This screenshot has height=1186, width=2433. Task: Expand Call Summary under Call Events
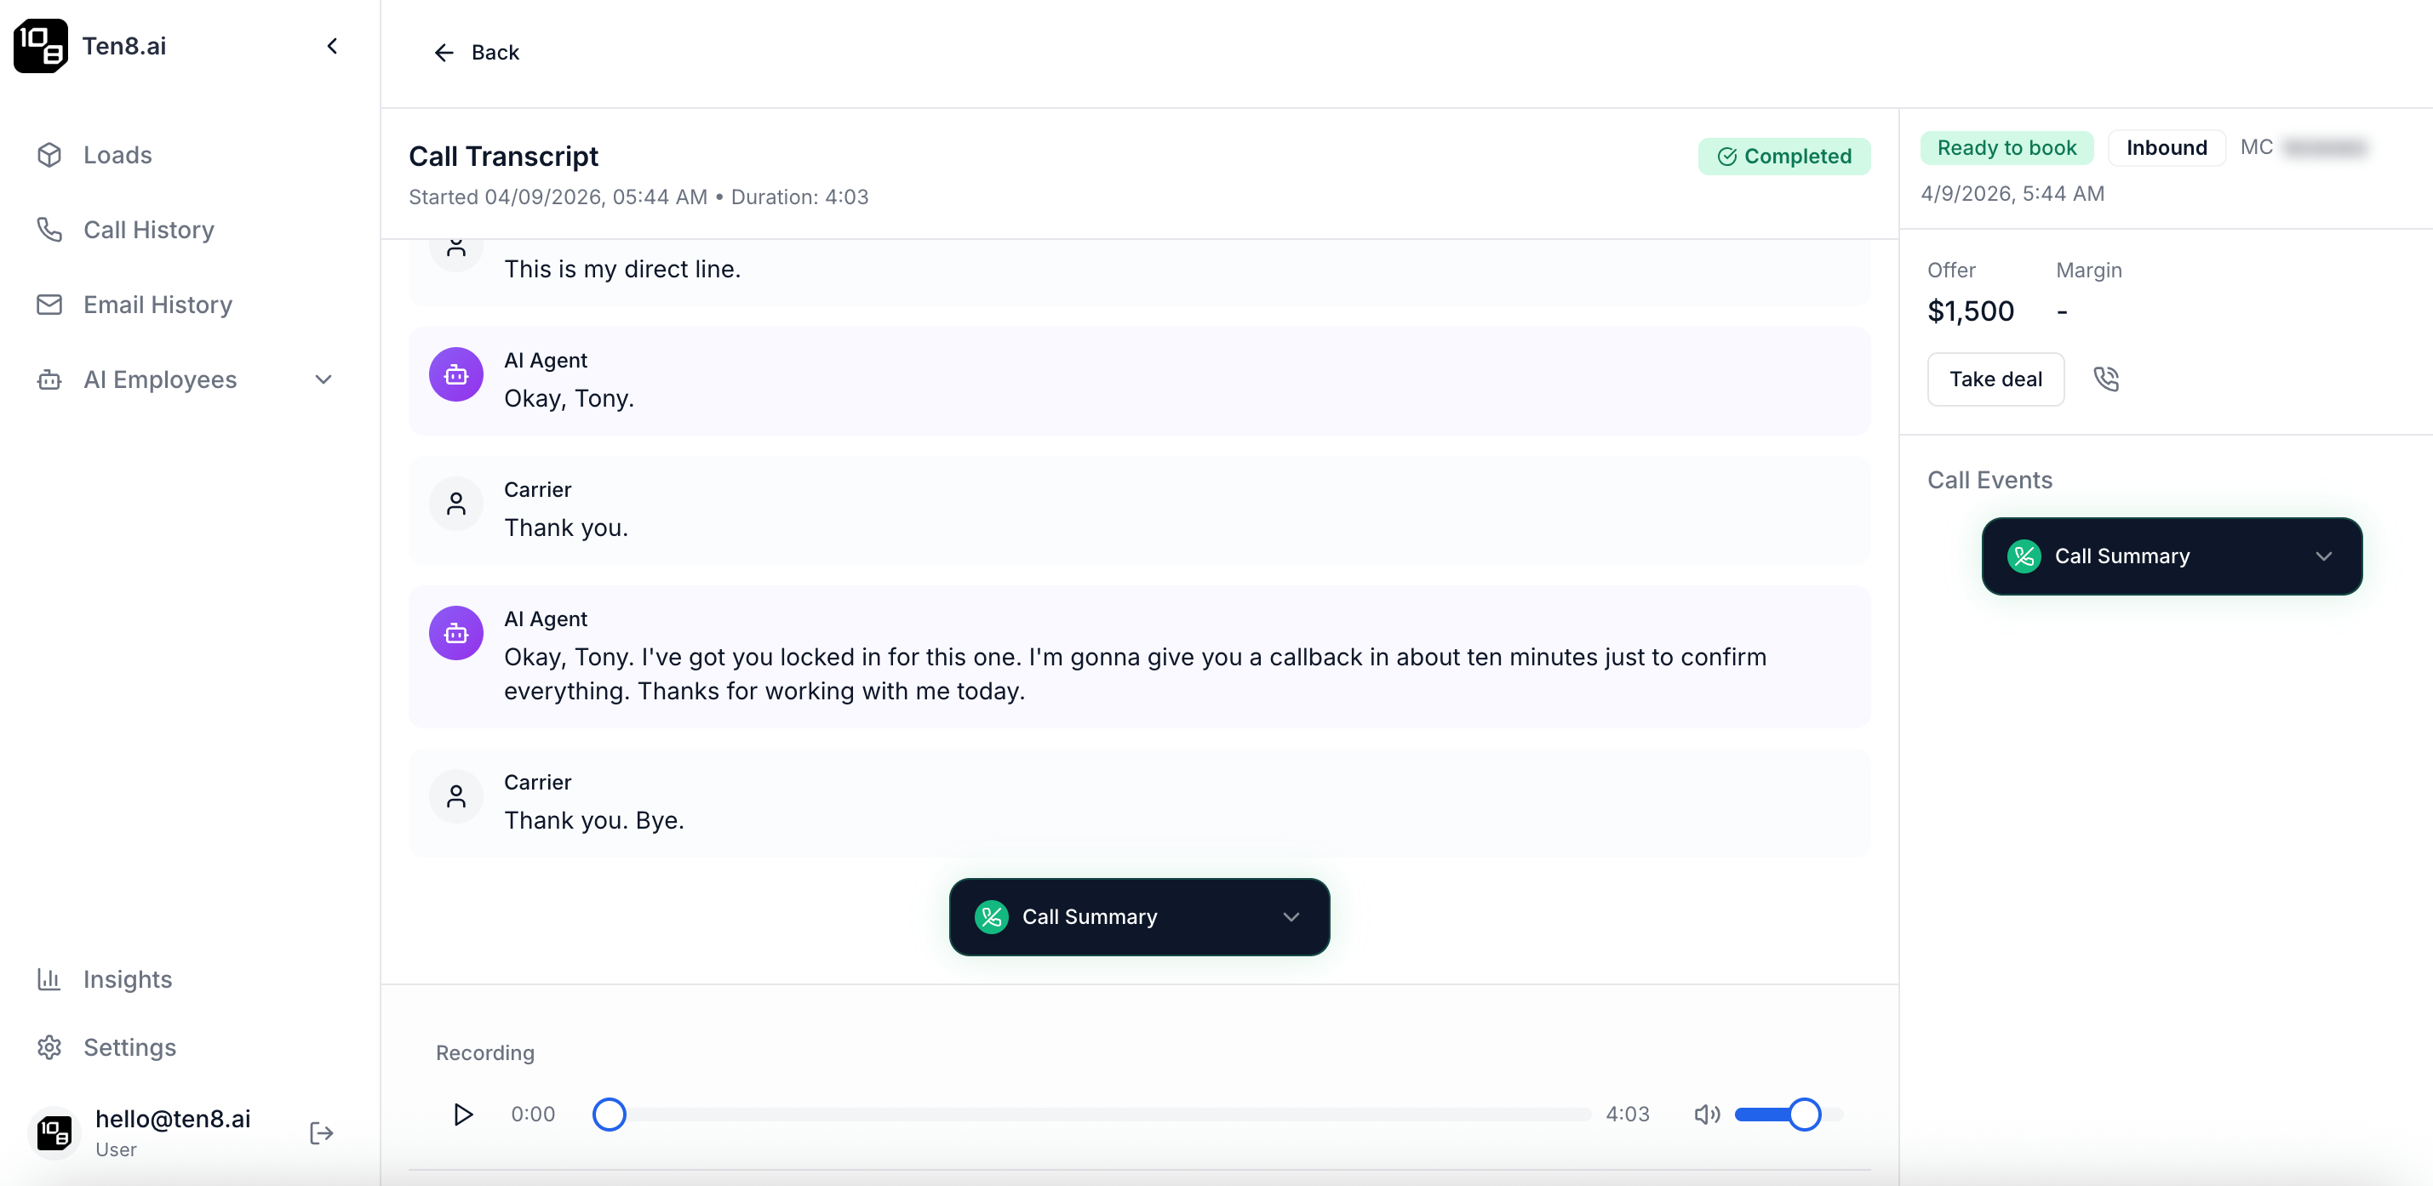pos(2172,556)
